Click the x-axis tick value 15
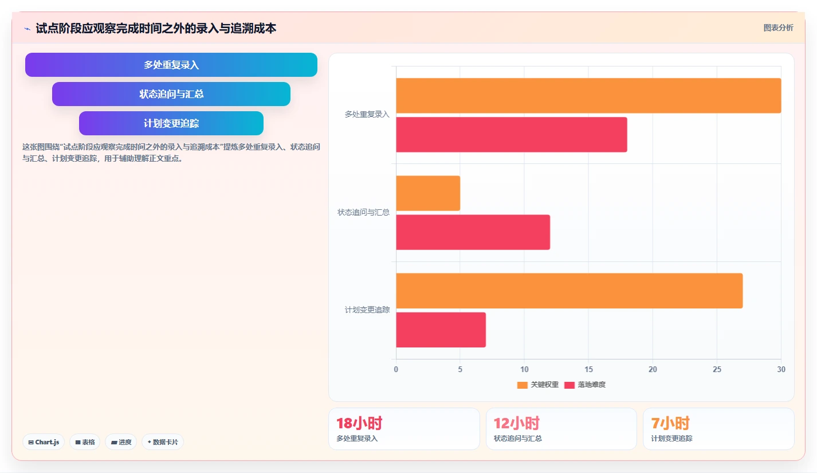The width and height of the screenshot is (817, 473). coord(588,370)
